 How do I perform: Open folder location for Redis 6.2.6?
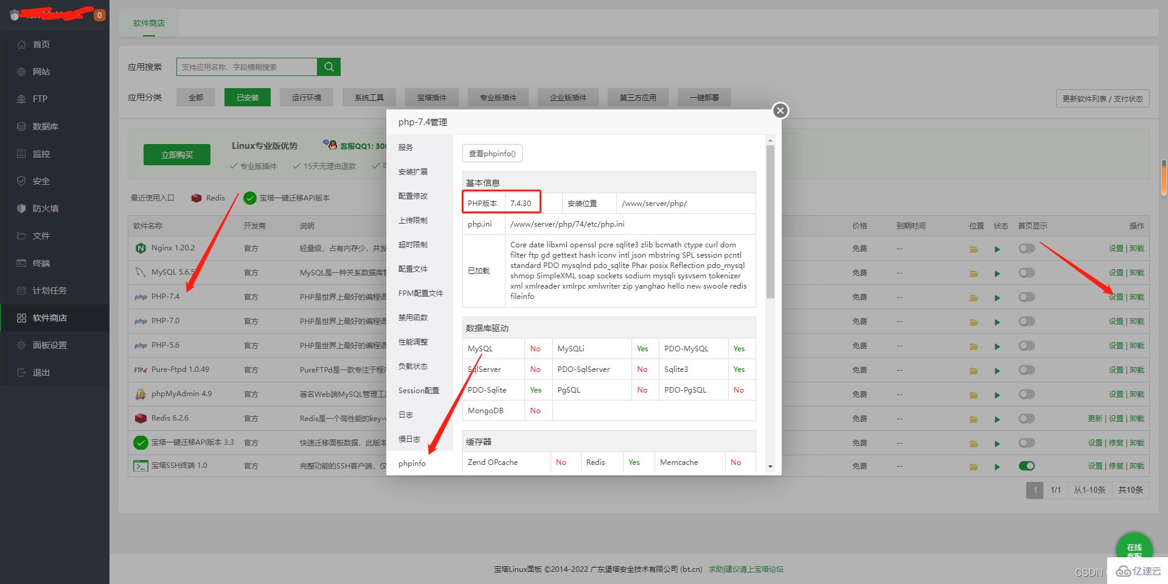[x=973, y=419]
